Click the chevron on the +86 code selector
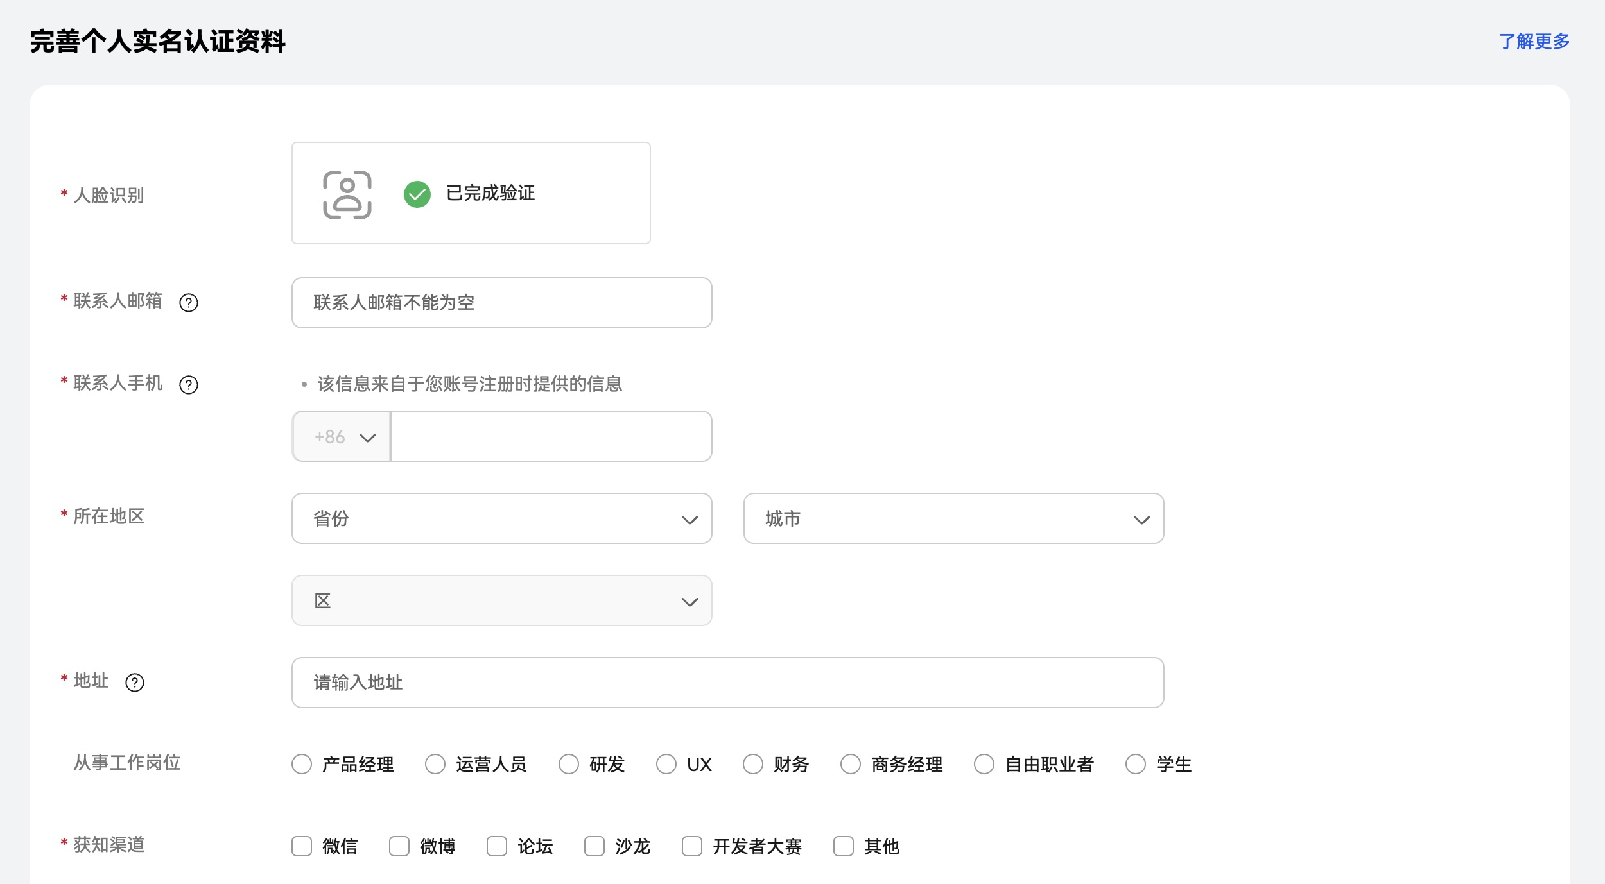This screenshot has height=884, width=1605. 367,437
